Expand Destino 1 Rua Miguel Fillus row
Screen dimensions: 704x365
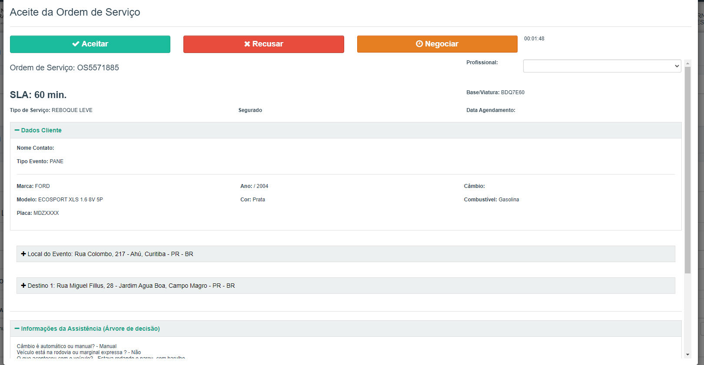pyautogui.click(x=346, y=286)
